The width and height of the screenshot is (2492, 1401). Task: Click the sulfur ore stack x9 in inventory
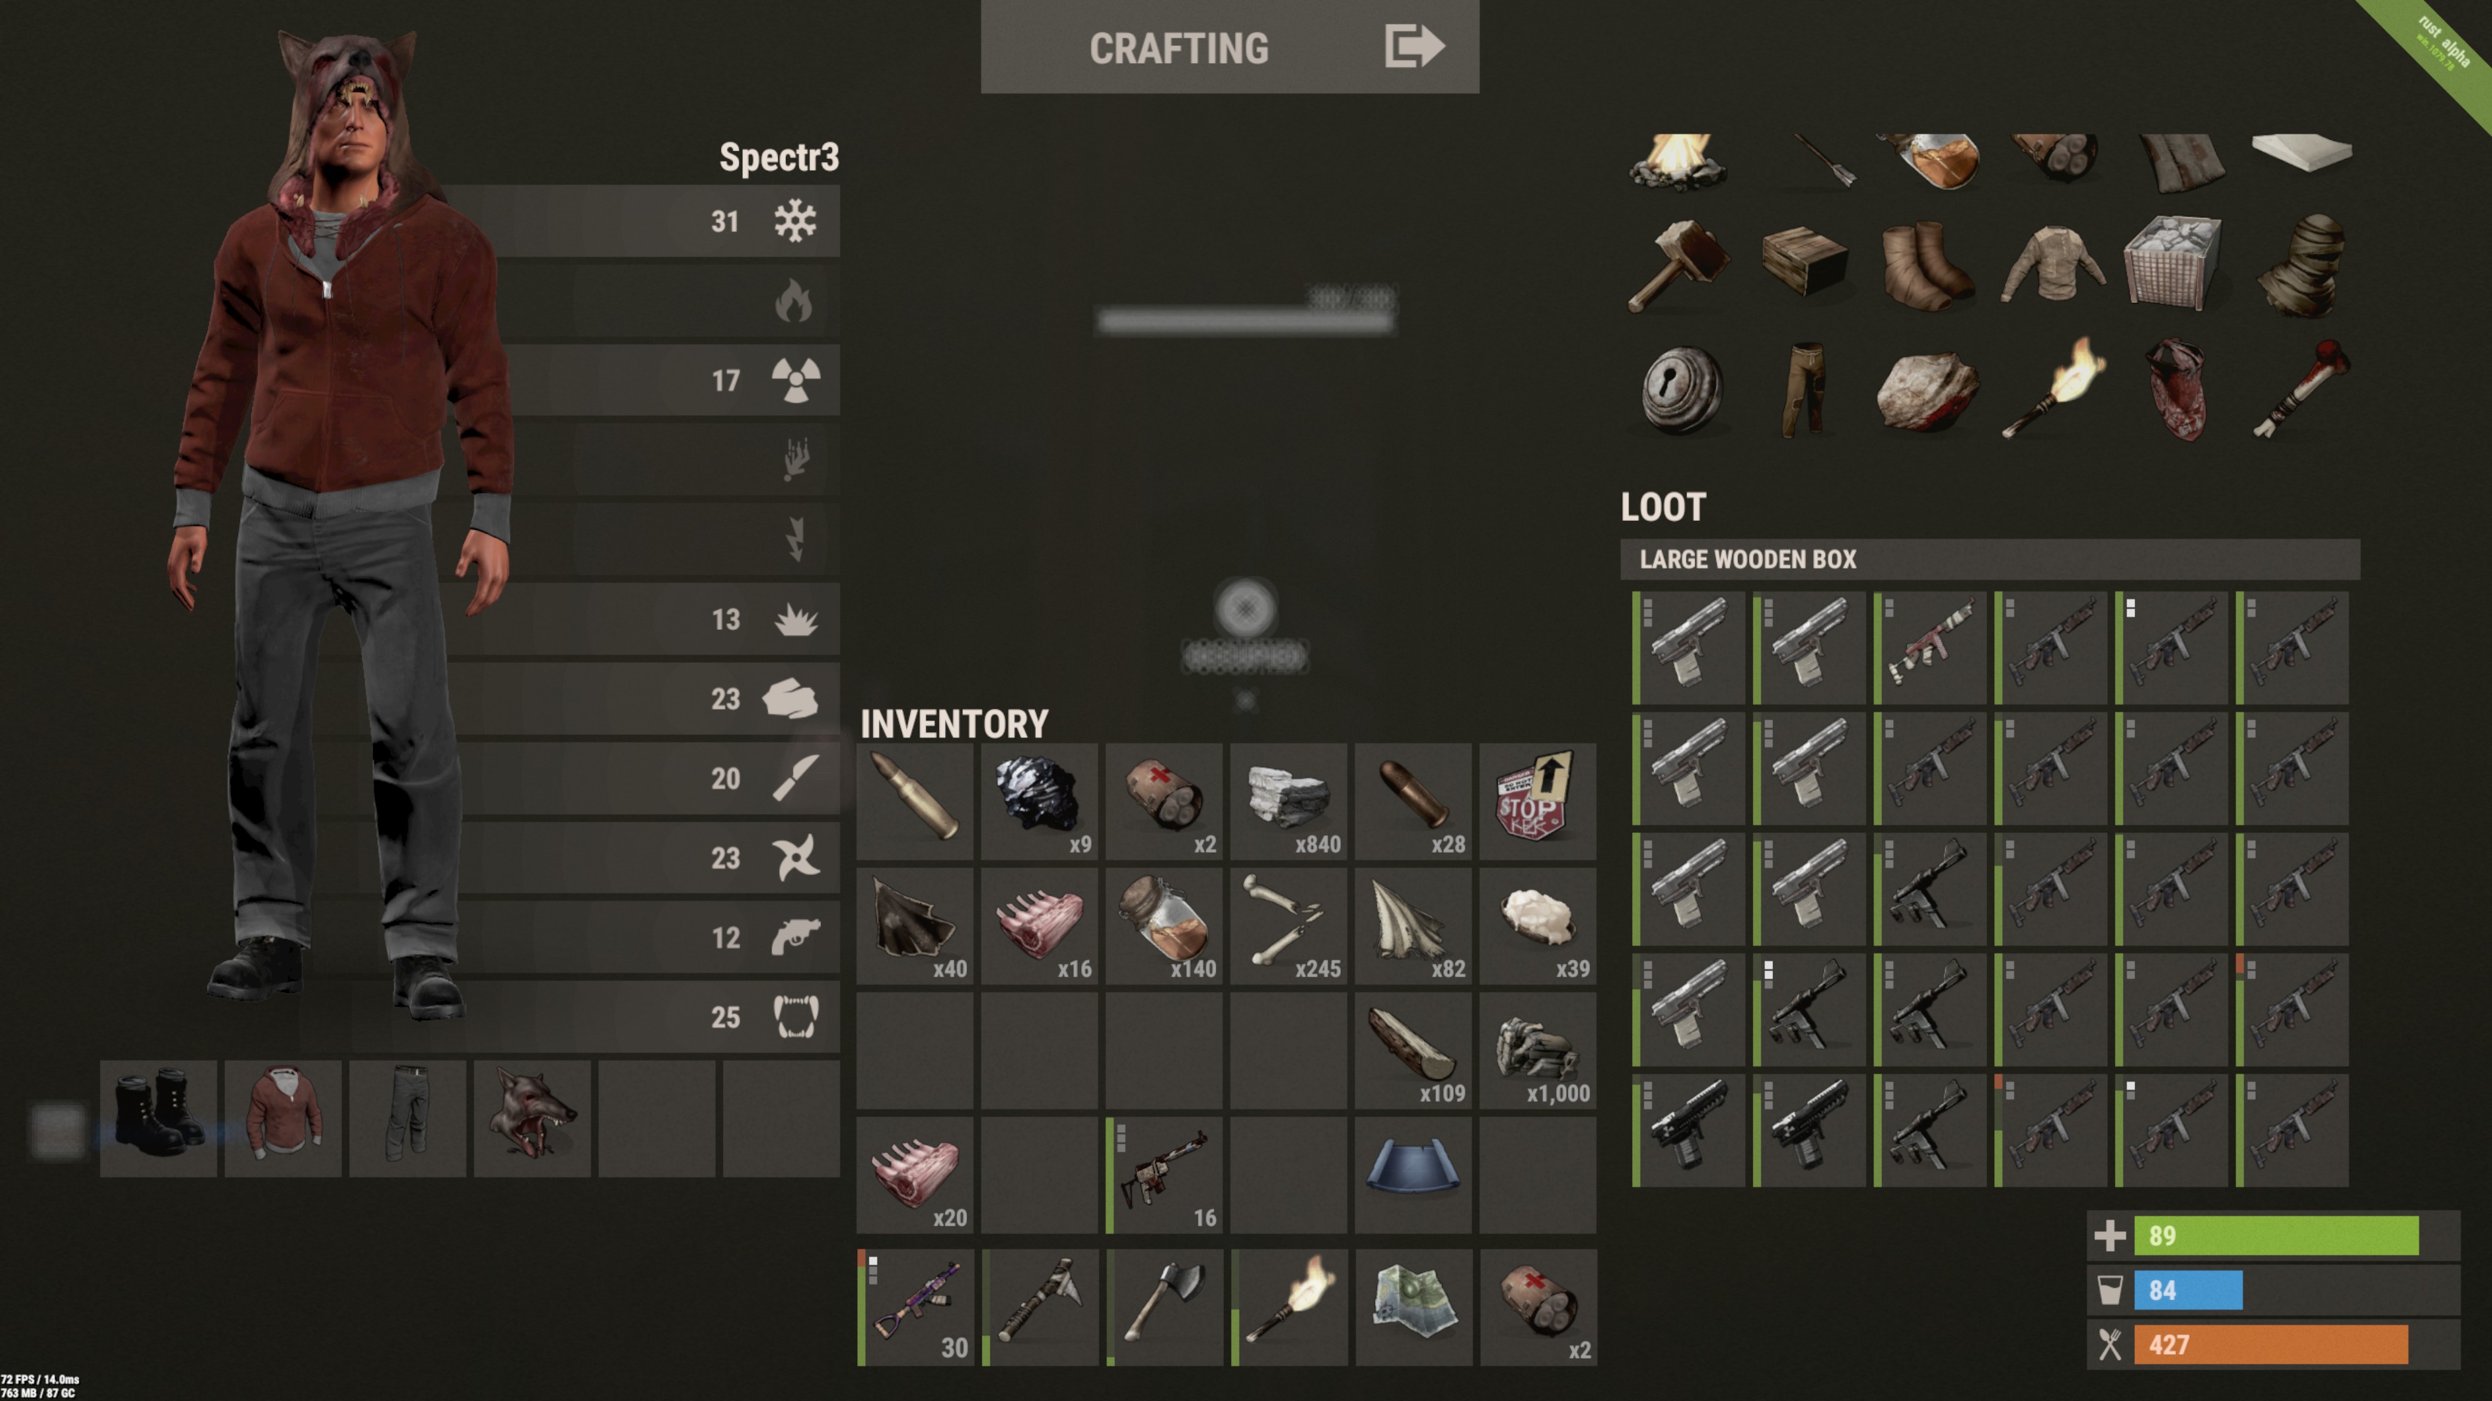[x=1040, y=802]
